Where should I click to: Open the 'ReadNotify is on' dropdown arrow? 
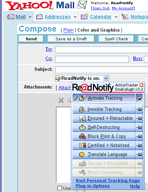(x=106, y=78)
